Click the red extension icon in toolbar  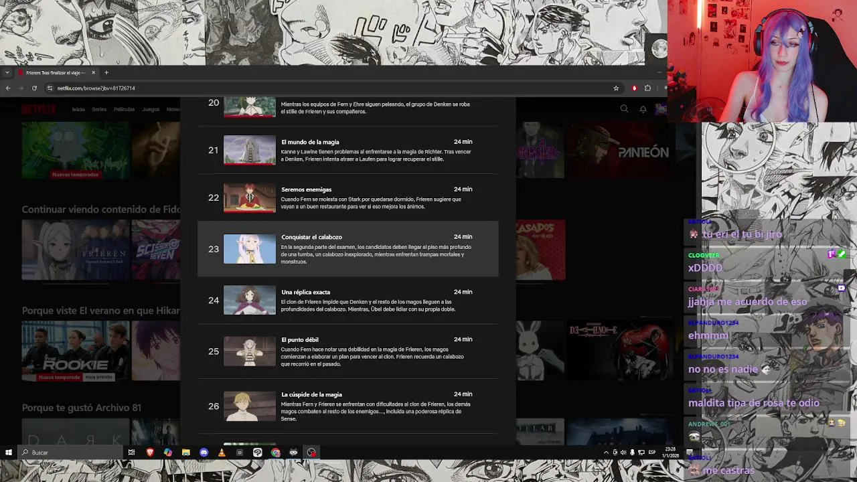(x=634, y=88)
